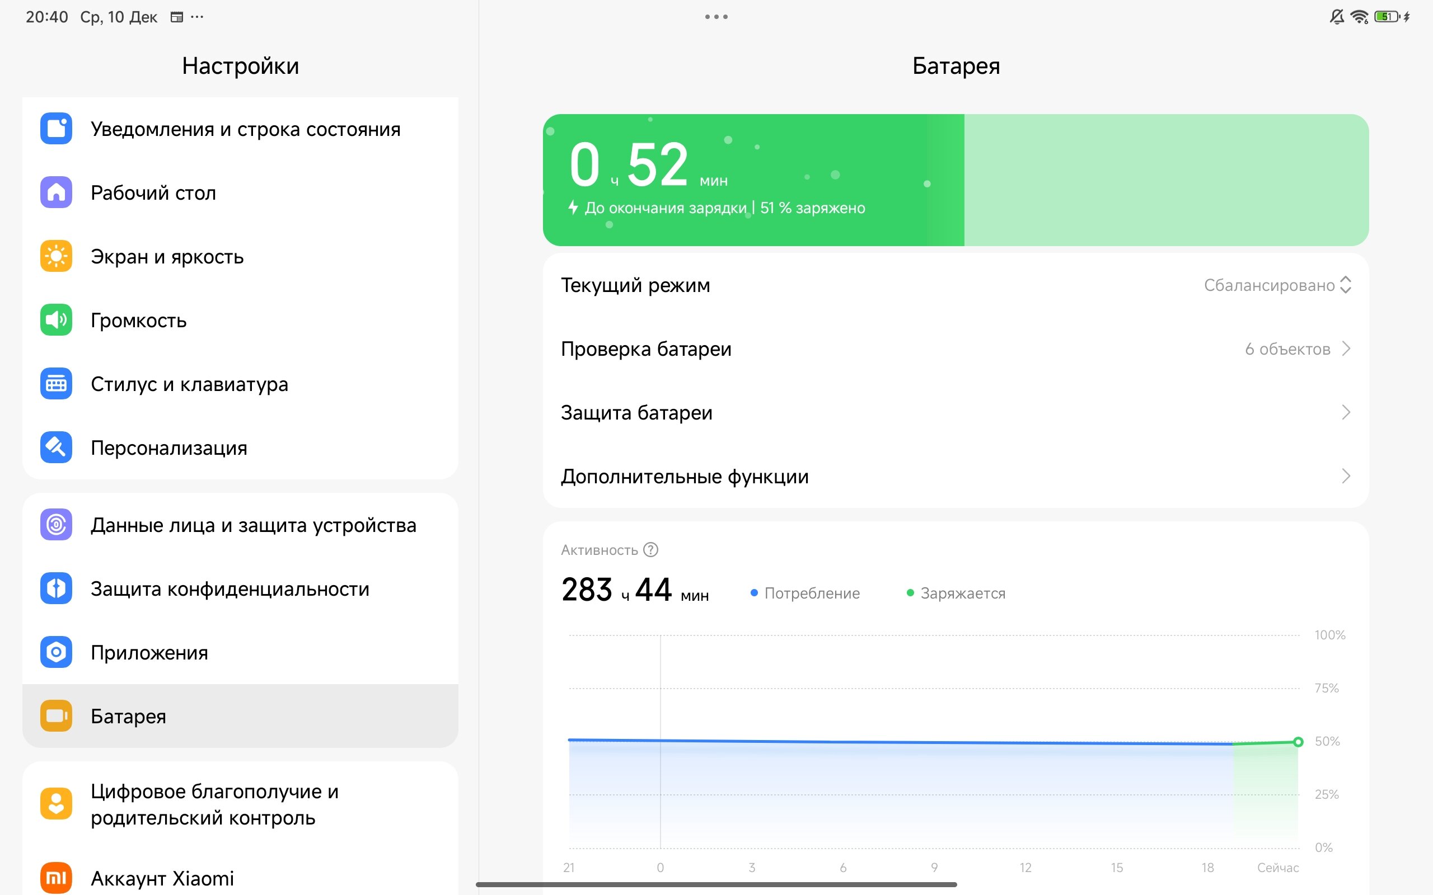The width and height of the screenshot is (1433, 895).
Task: Open Дополнительные функции chevron
Action: tap(1345, 477)
